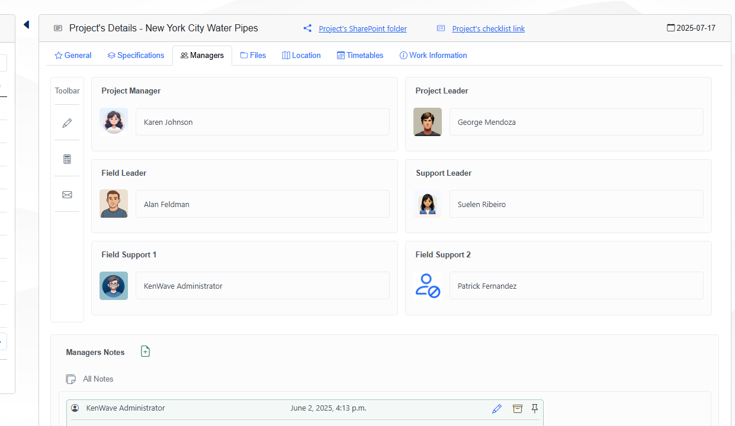Show All Notes filter
Image resolution: width=735 pixels, height=426 pixels.
click(x=98, y=379)
